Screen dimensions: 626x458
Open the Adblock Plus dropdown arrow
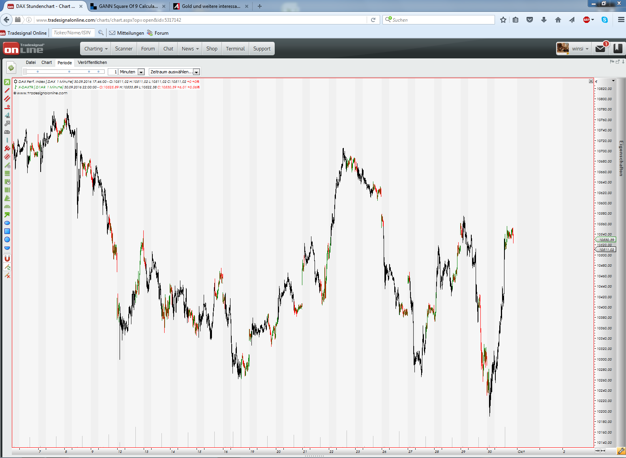(x=592, y=20)
